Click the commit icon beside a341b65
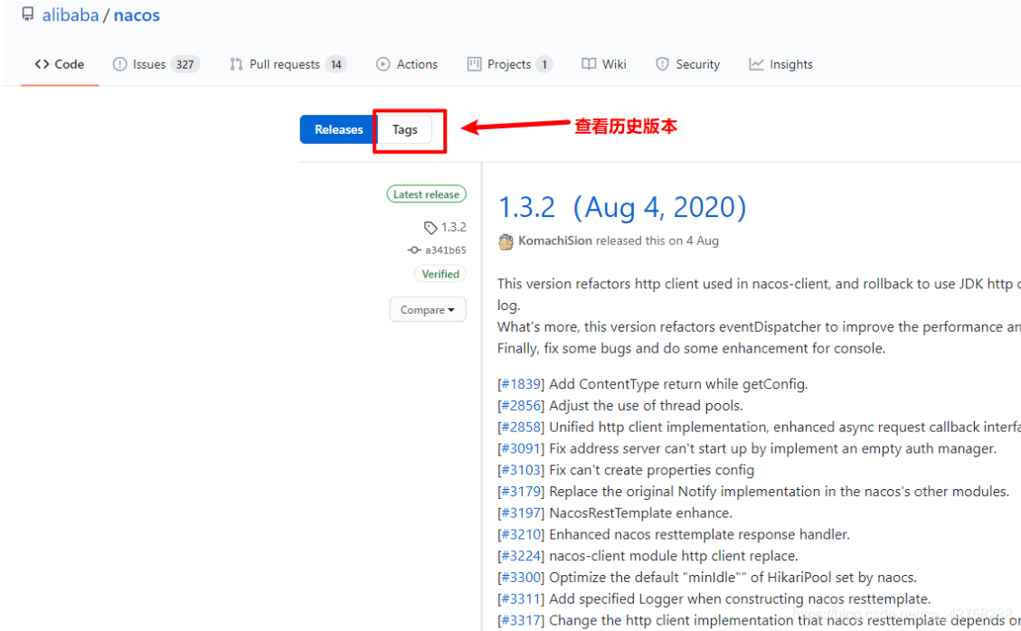 [x=414, y=250]
